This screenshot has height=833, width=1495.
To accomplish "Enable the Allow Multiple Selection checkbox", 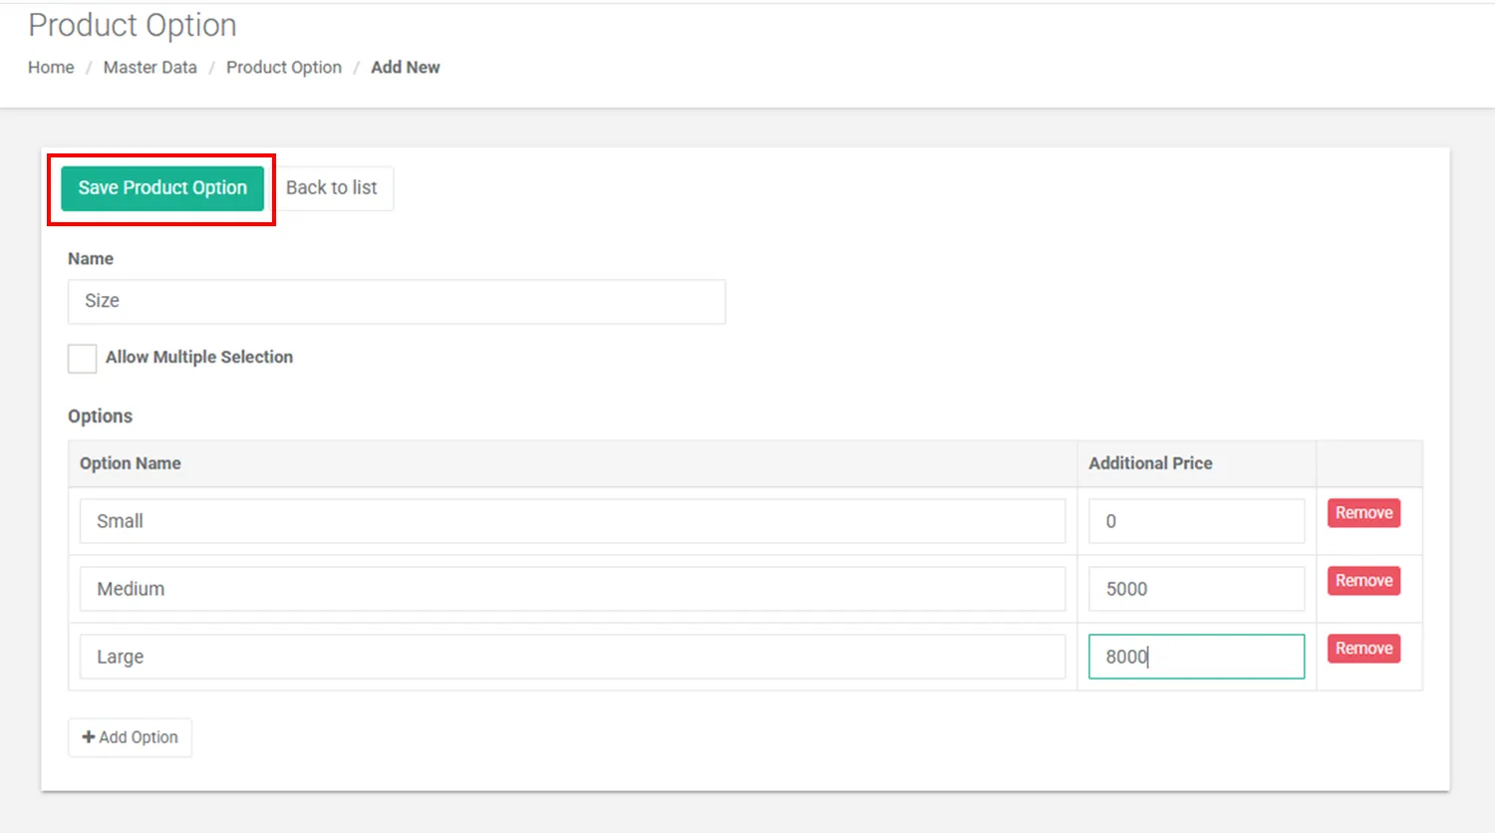I will click(82, 358).
